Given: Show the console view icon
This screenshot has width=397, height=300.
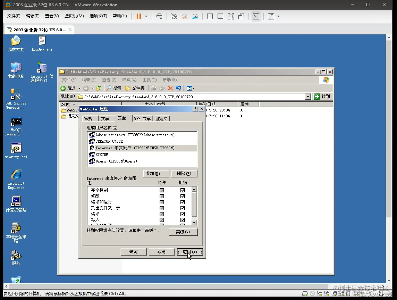Looking at the screenshot, I should click(x=256, y=16).
